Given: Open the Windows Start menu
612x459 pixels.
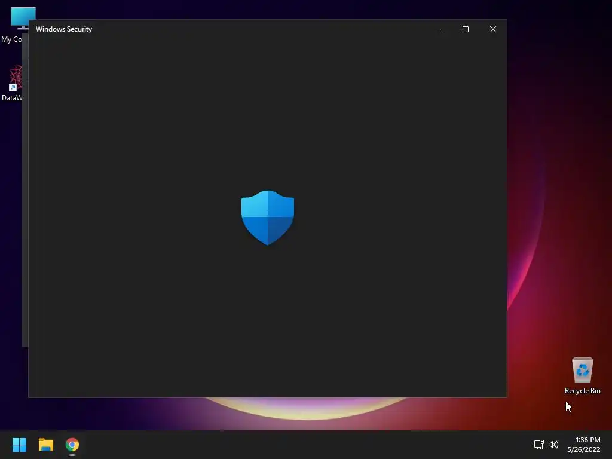Looking at the screenshot, I should click(x=19, y=445).
